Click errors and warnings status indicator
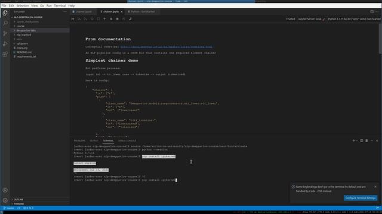Screen dimensions: 382x214 click(28, 208)
